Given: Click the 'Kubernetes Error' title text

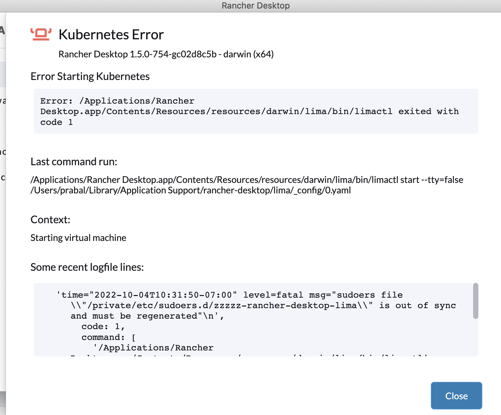Looking at the screenshot, I should [x=111, y=34].
